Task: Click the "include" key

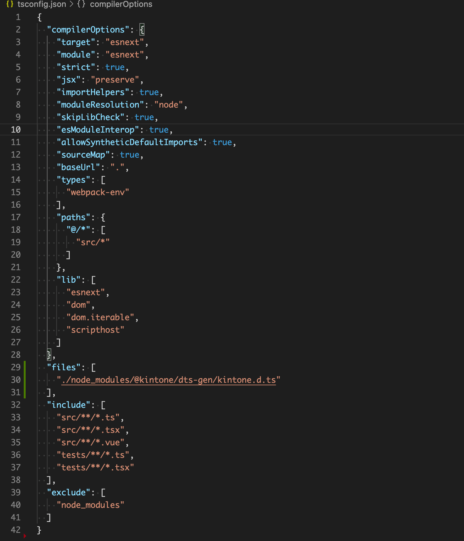Action: [x=69, y=405]
